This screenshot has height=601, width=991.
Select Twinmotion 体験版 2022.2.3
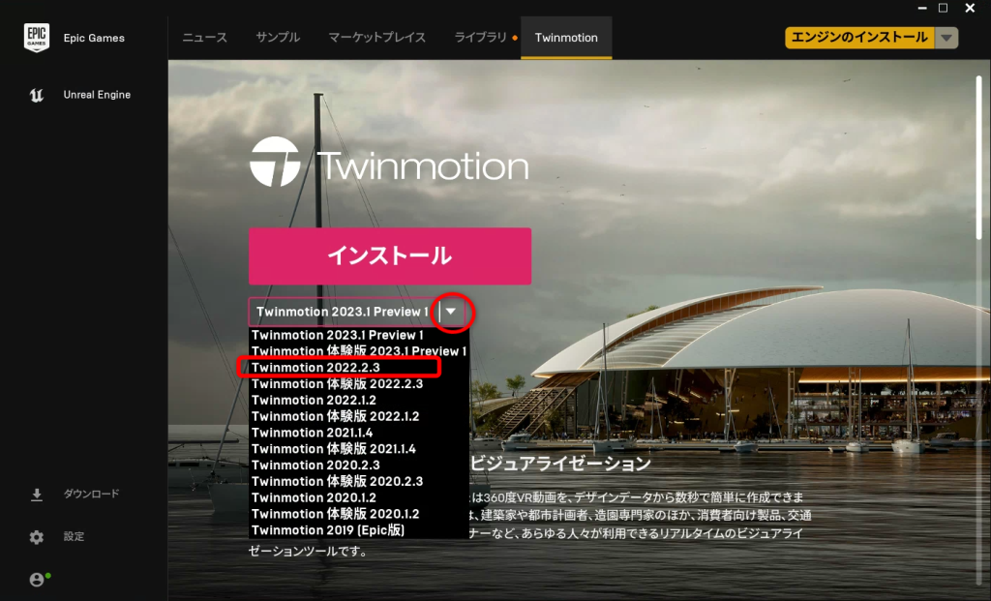pyautogui.click(x=338, y=383)
